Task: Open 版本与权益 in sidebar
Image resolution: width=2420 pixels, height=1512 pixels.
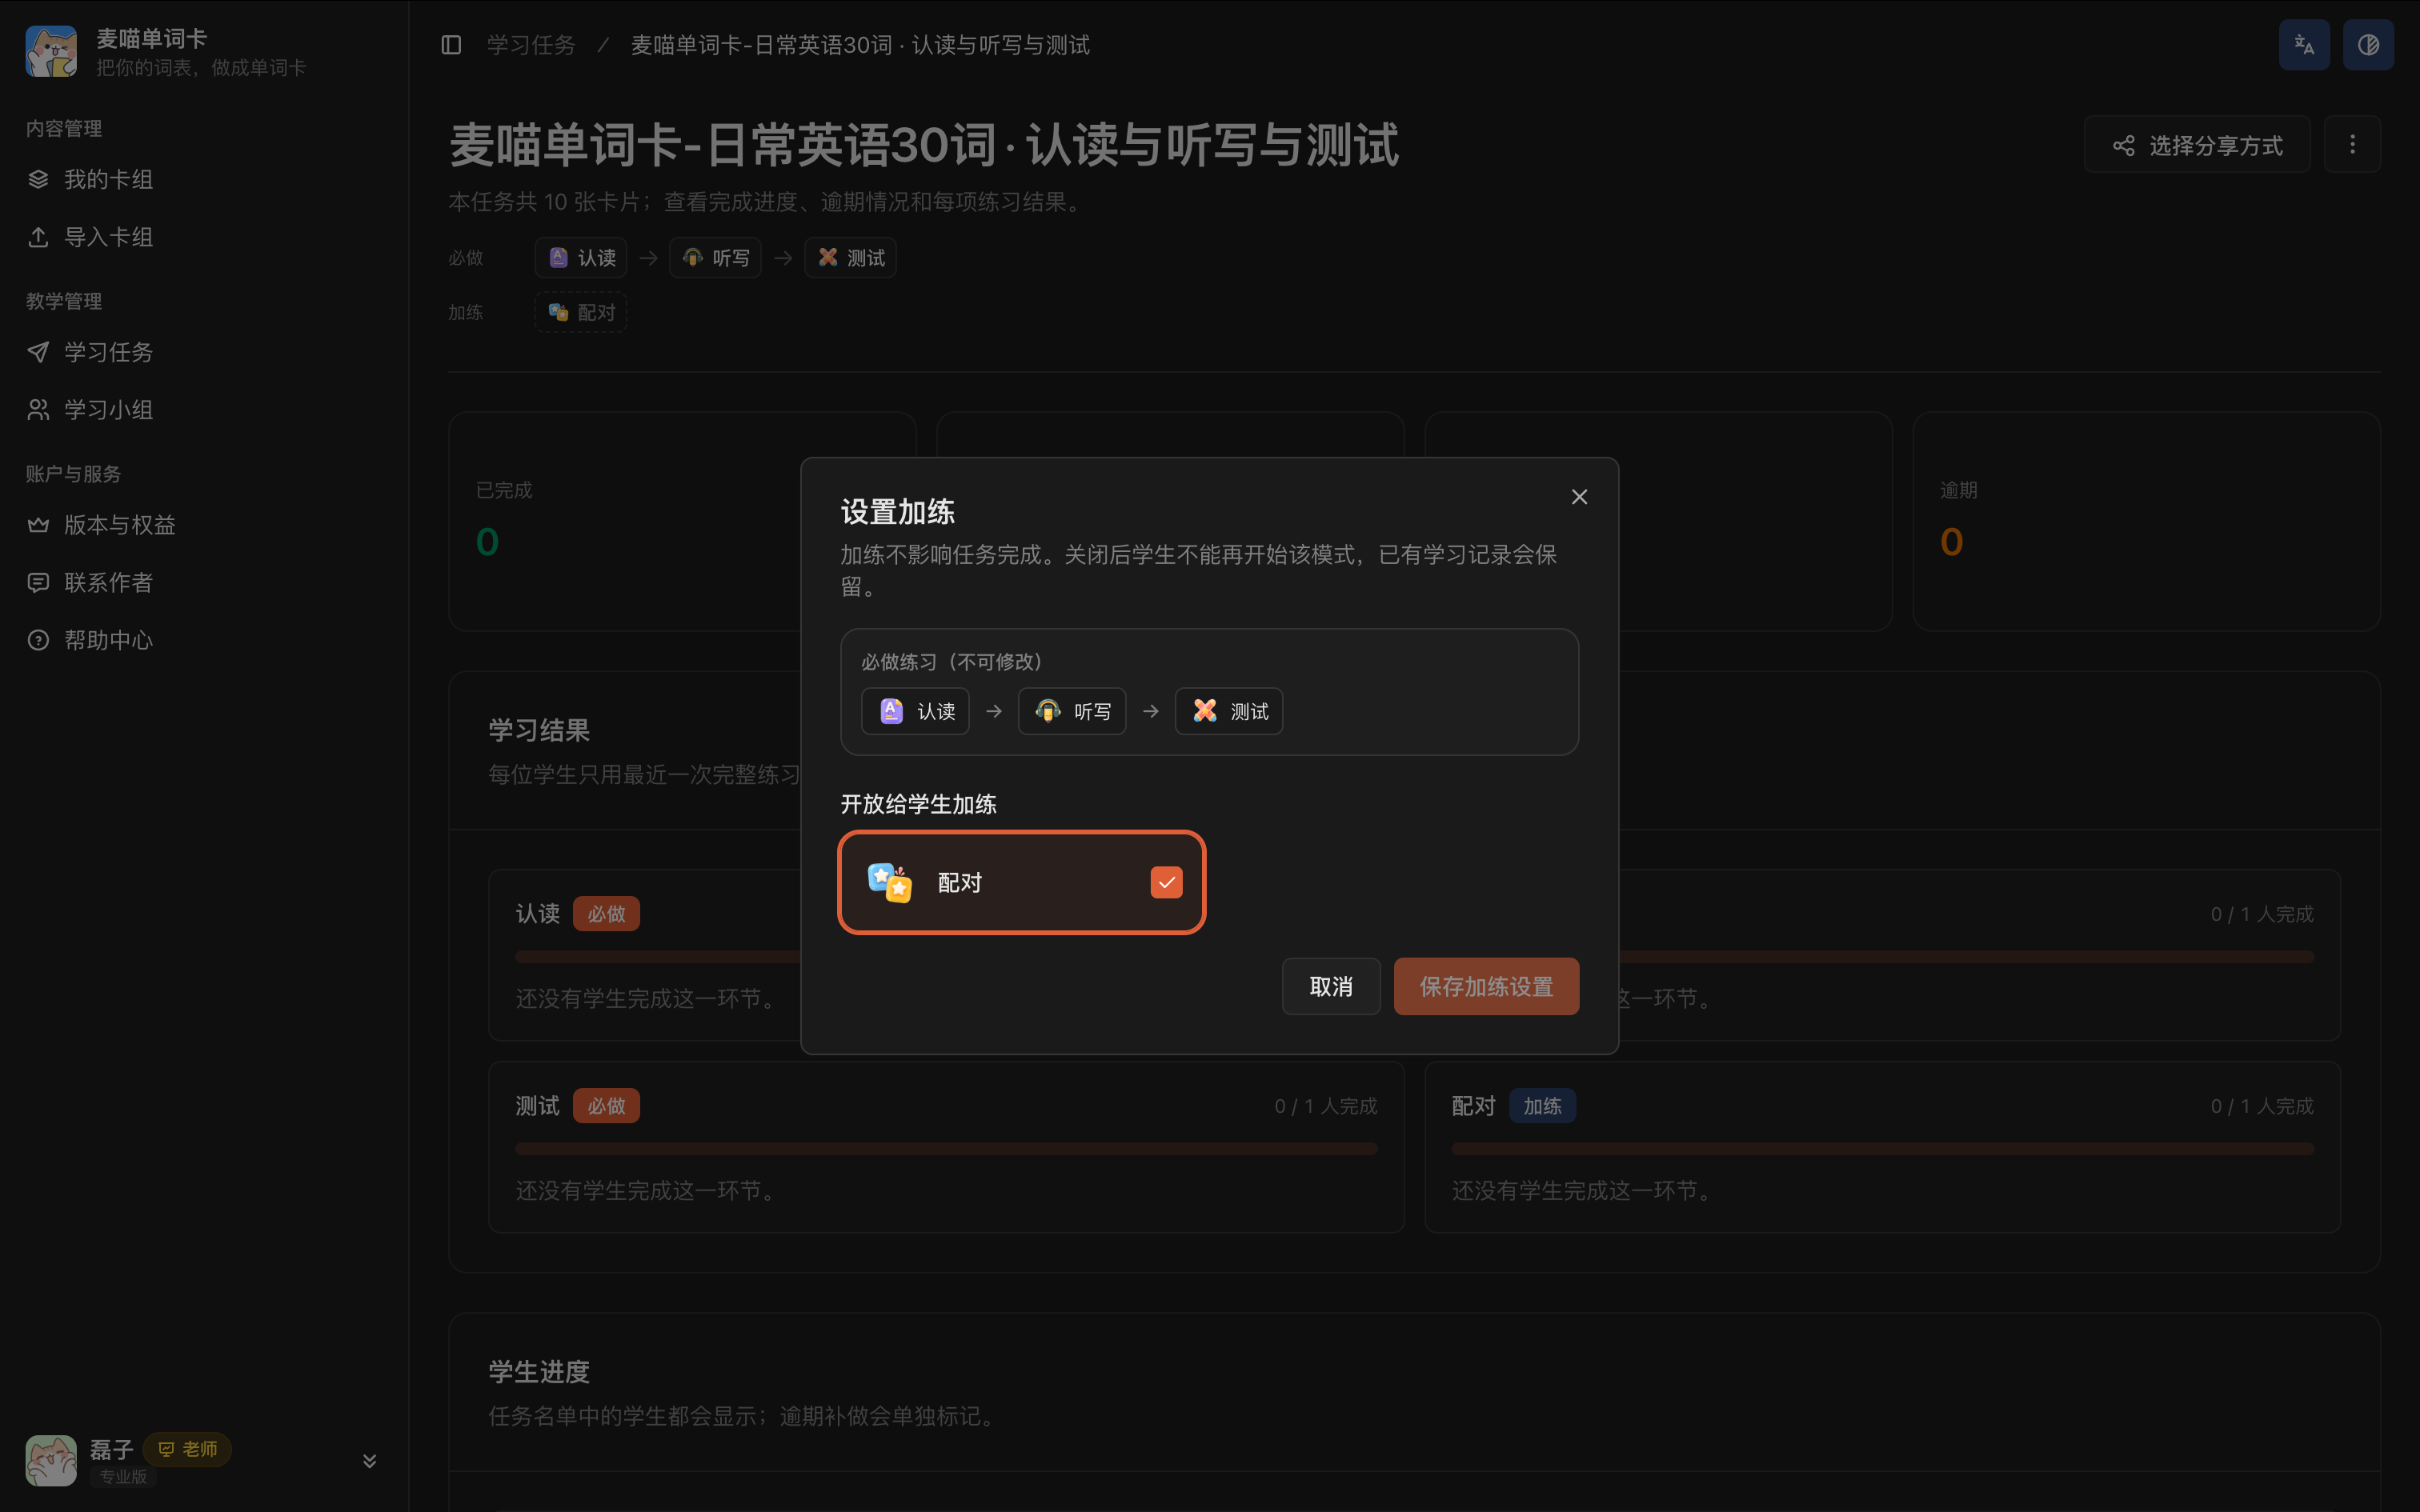Action: (205, 525)
